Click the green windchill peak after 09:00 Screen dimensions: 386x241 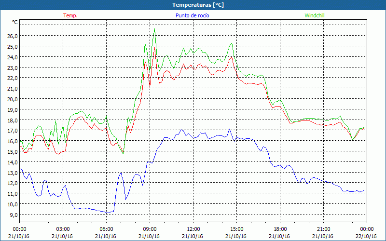[x=154, y=29]
